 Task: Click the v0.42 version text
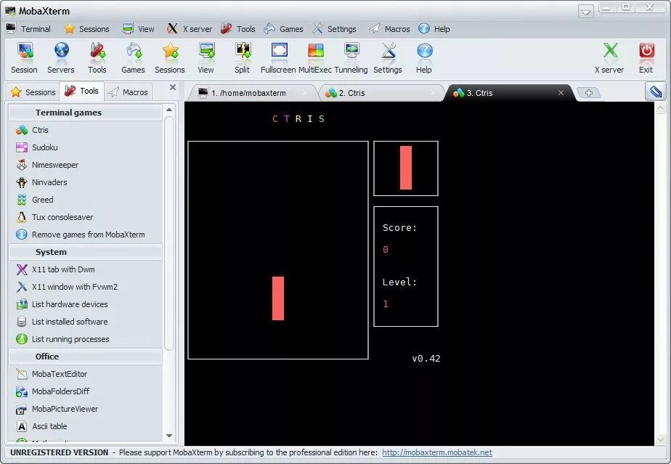point(426,359)
